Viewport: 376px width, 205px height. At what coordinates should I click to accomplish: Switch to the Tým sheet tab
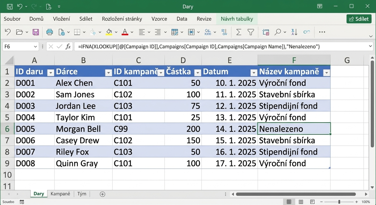coord(82,194)
